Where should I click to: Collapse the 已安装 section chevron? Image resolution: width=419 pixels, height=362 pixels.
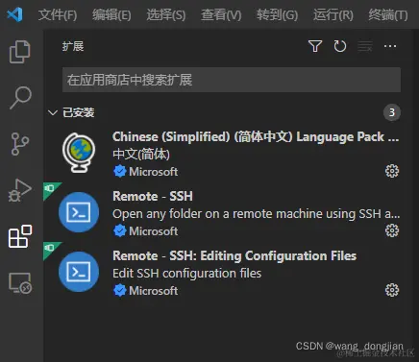pos(53,112)
